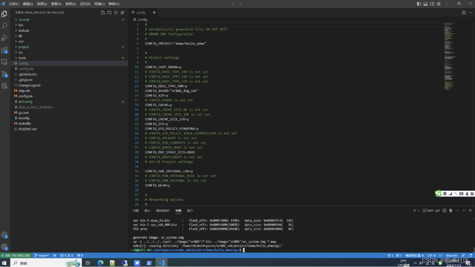Screen dimensions: 475x267
Task: Switch to the 调试控制台 panel tab
Action: point(163,211)
